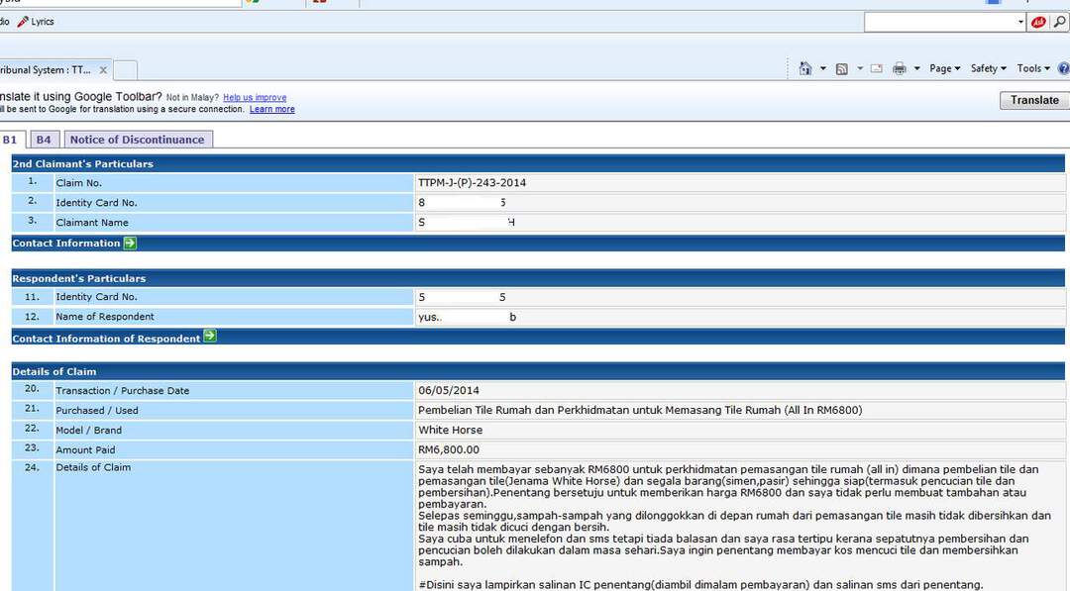Expand the claimant's Contact Information section
Viewport: 1070px width, 591px height.
[130, 243]
